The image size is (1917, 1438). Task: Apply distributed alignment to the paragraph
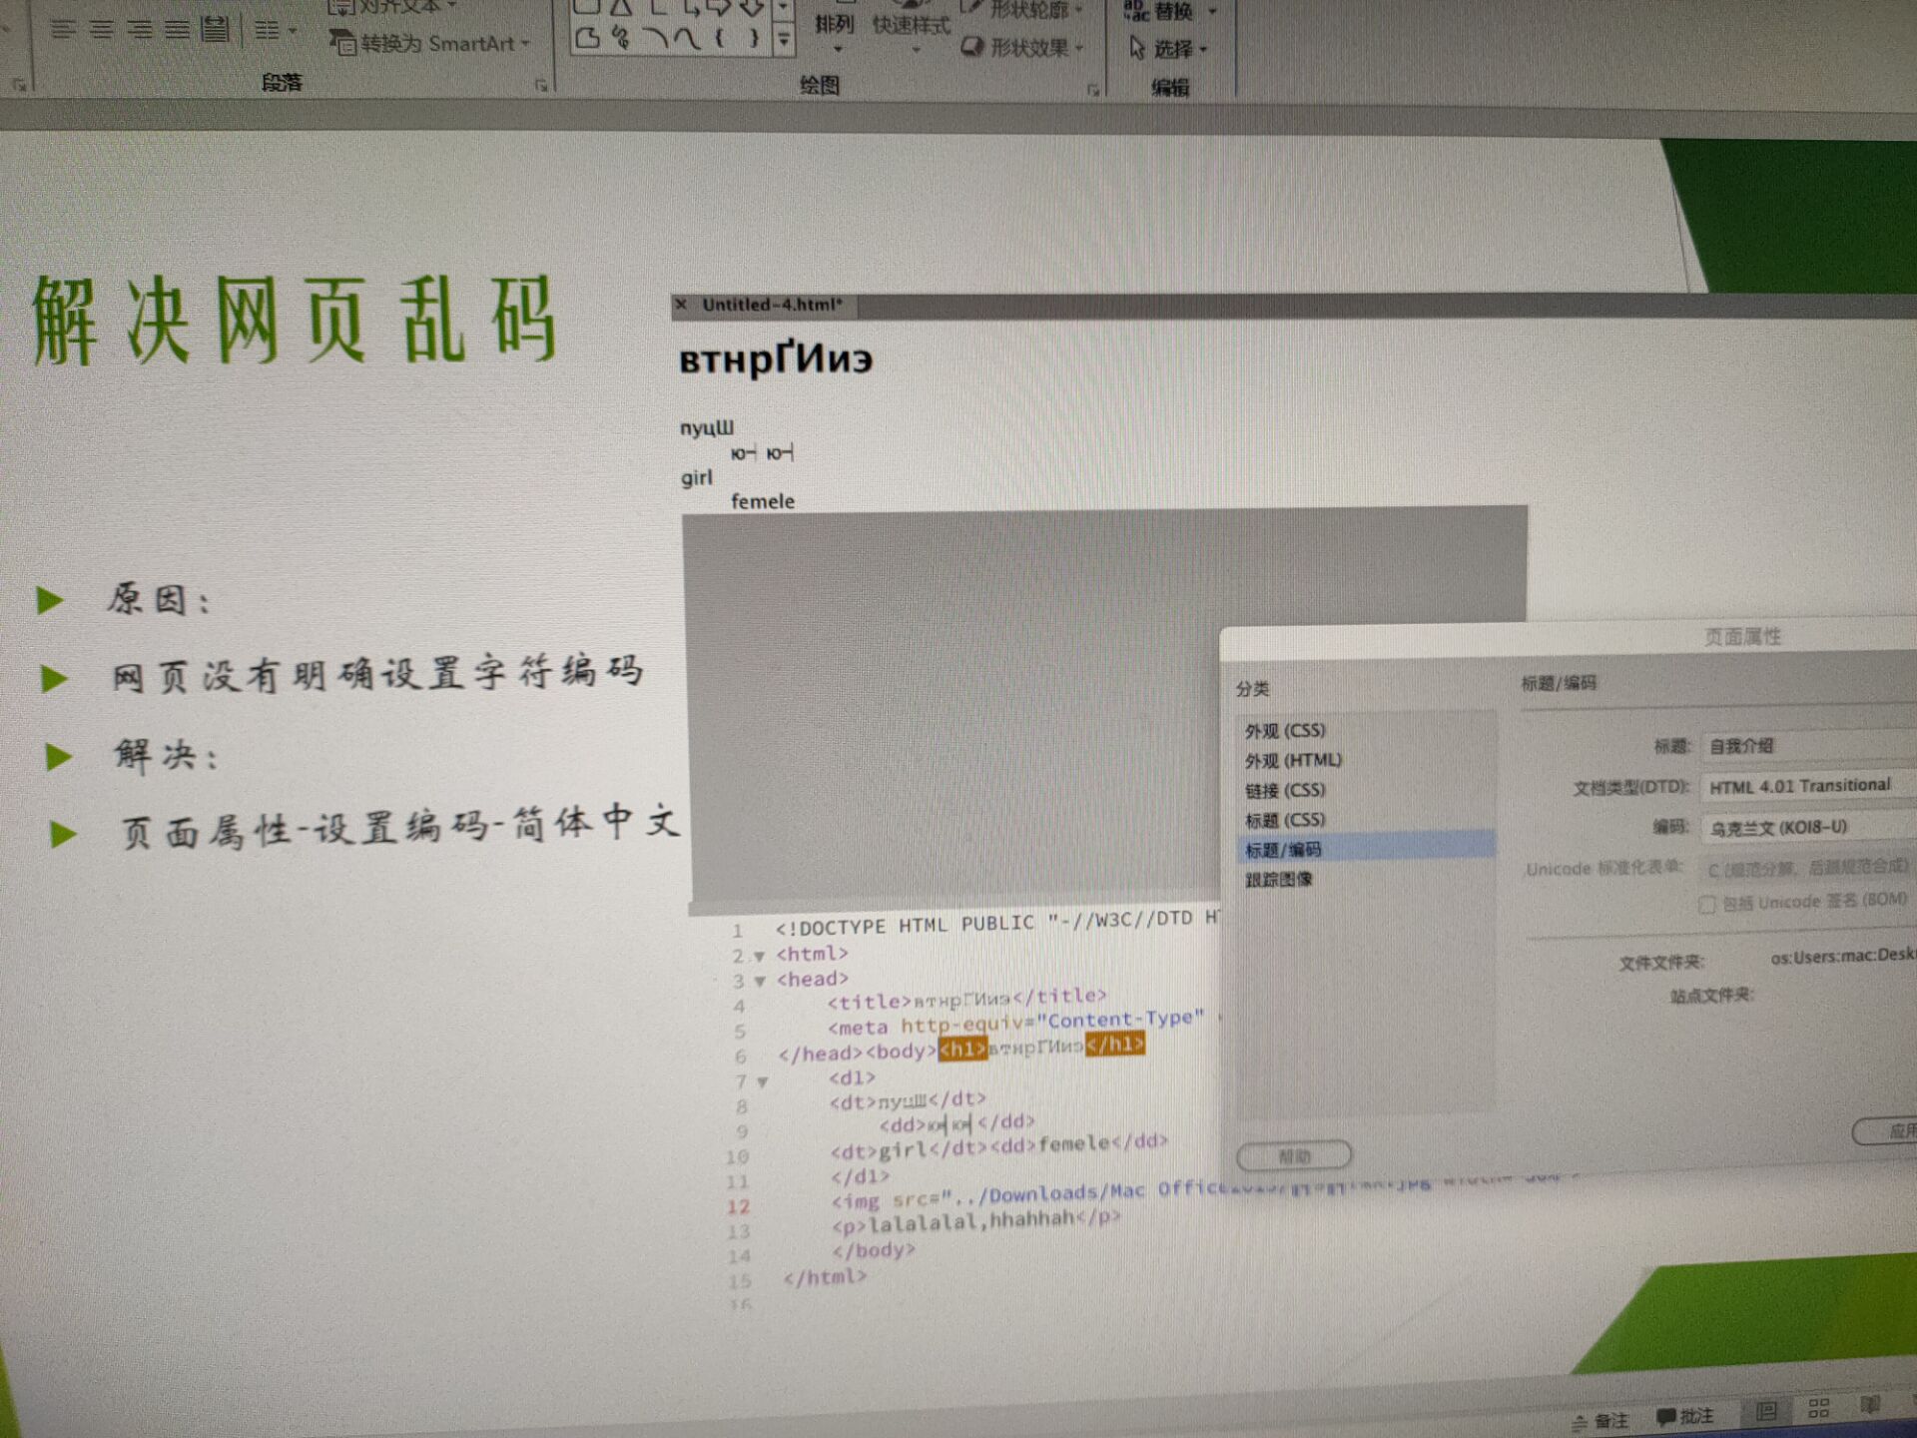pos(215,29)
